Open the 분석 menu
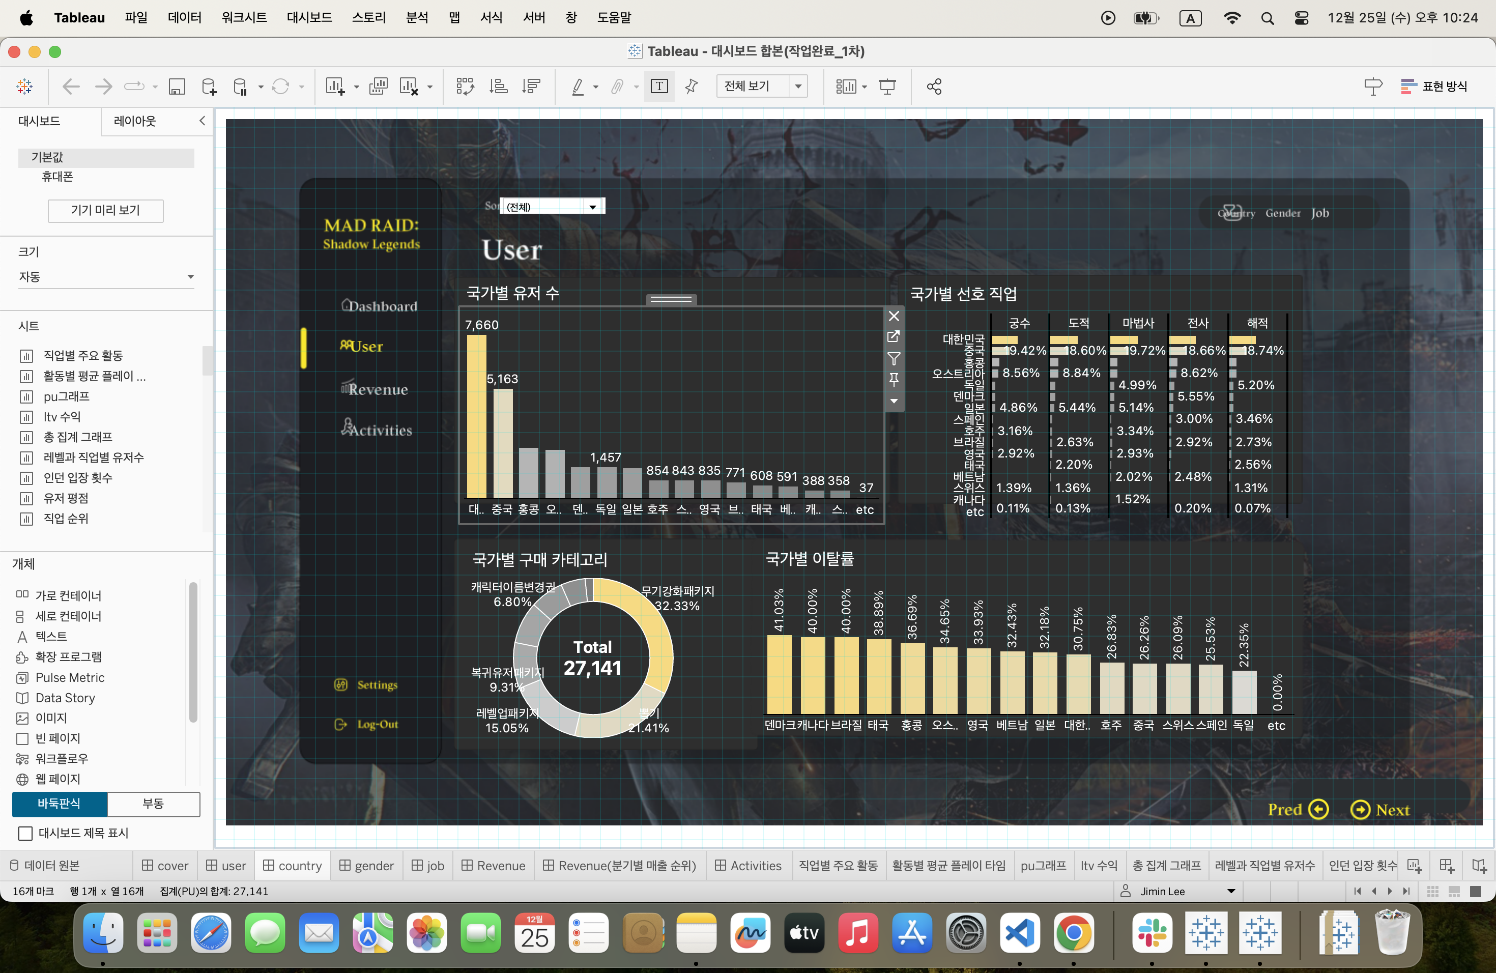Viewport: 1496px width, 973px height. click(x=417, y=18)
